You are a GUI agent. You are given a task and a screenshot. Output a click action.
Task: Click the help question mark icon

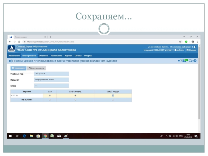195,61
